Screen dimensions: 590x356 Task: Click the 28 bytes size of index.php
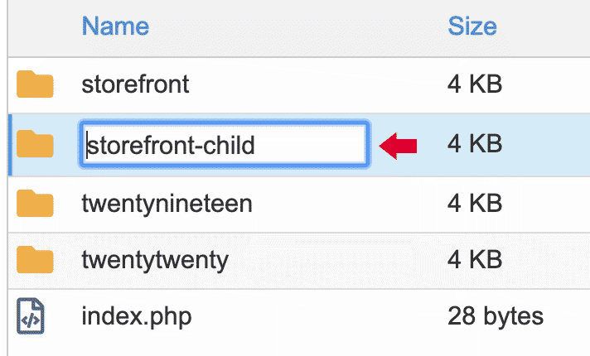click(x=495, y=315)
